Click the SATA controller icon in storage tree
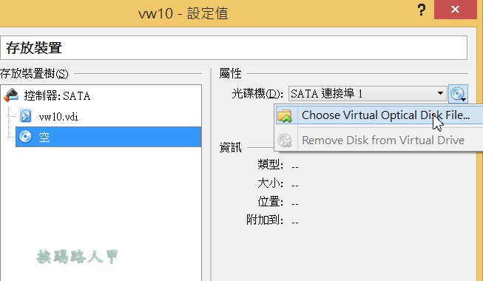Viewport: 483px width, 281px height. [11, 95]
